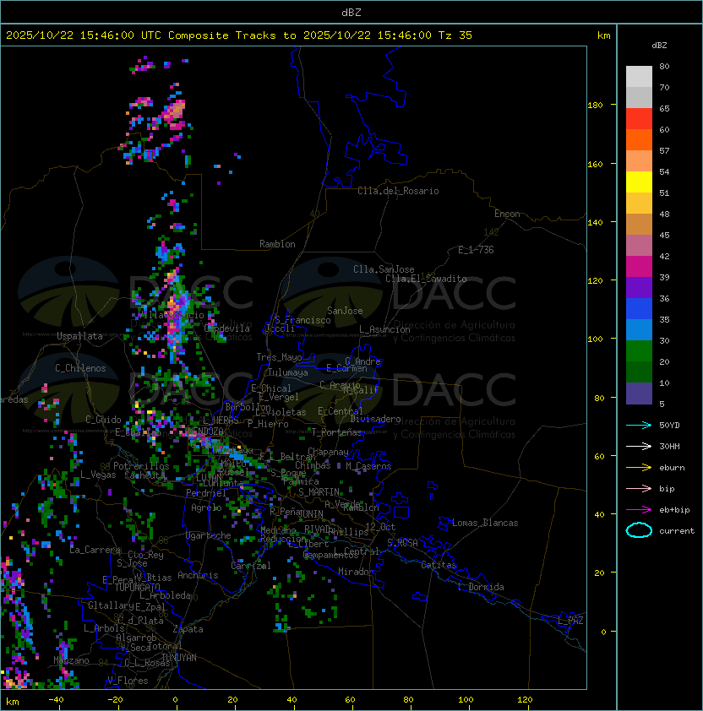Click the 'km' label at header right
This screenshot has height=711, width=703.
(603, 35)
